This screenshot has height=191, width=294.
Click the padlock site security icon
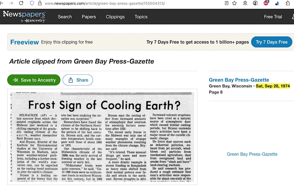(39, 3)
